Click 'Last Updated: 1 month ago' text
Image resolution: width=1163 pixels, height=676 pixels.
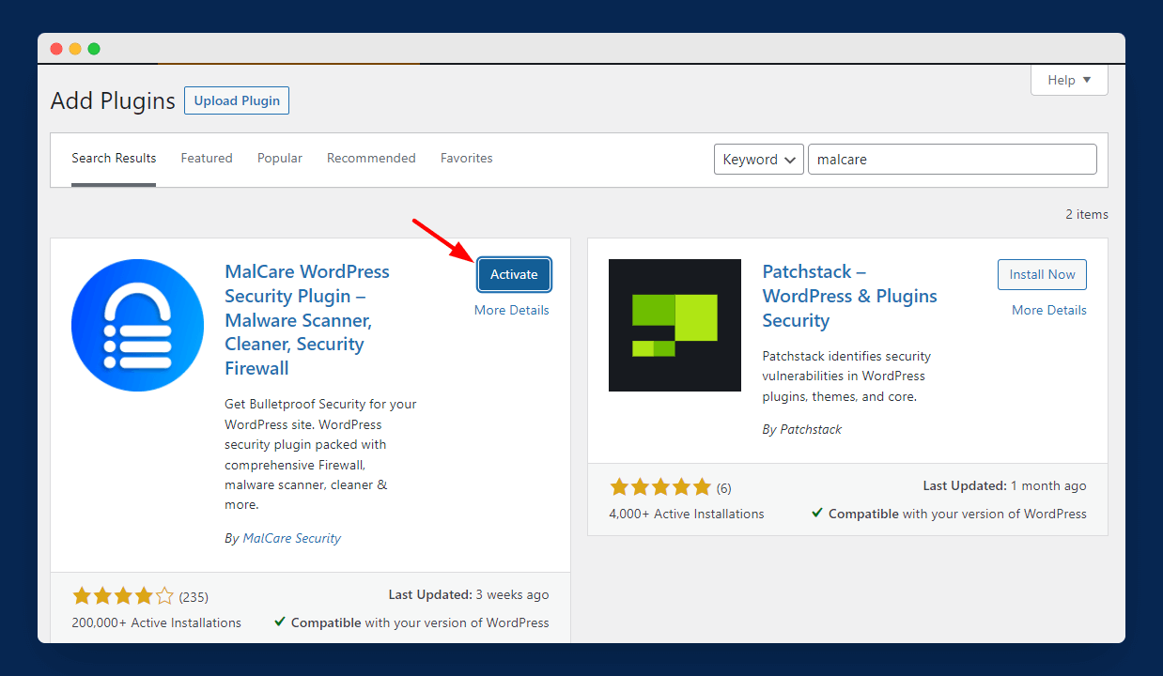(1005, 485)
